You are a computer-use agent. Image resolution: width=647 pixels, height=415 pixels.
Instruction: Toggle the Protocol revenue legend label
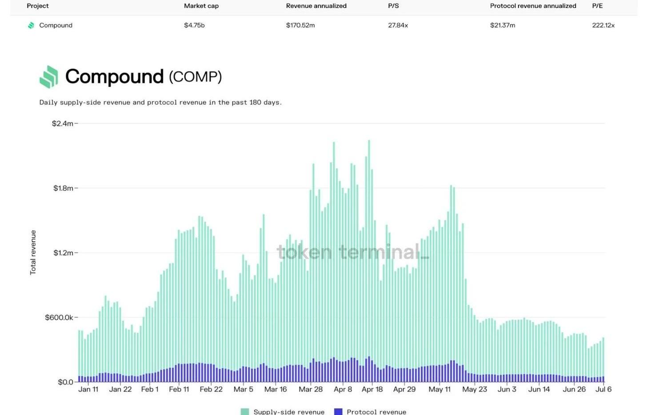pyautogui.click(x=376, y=411)
